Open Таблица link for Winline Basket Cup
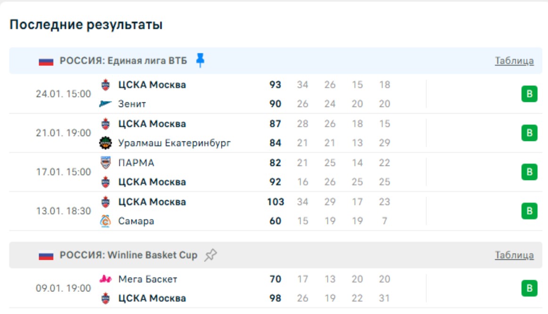The height and width of the screenshot is (314, 548). (x=514, y=256)
